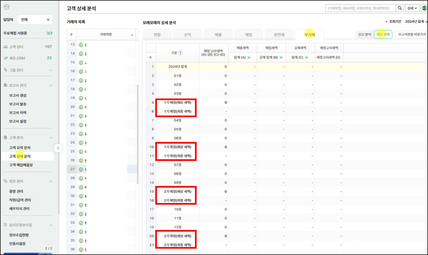Click the Excel export icon
Screen dimensions: 428x255
(x=424, y=8)
